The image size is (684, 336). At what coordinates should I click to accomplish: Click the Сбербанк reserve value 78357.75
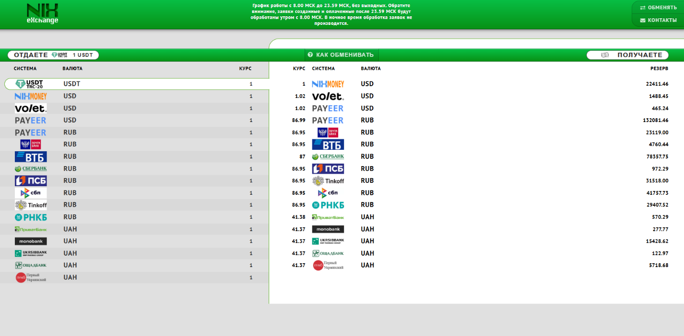tap(657, 157)
